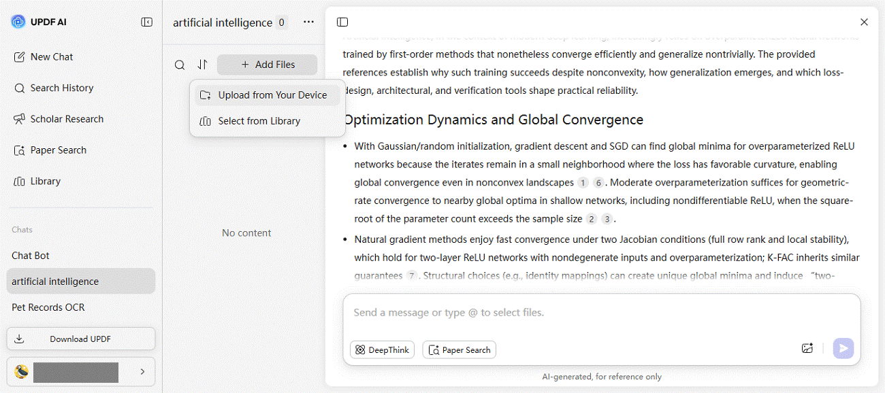Screen dimensions: 885x393
Task: Click the image upload icon in message box
Action: [x=807, y=349]
